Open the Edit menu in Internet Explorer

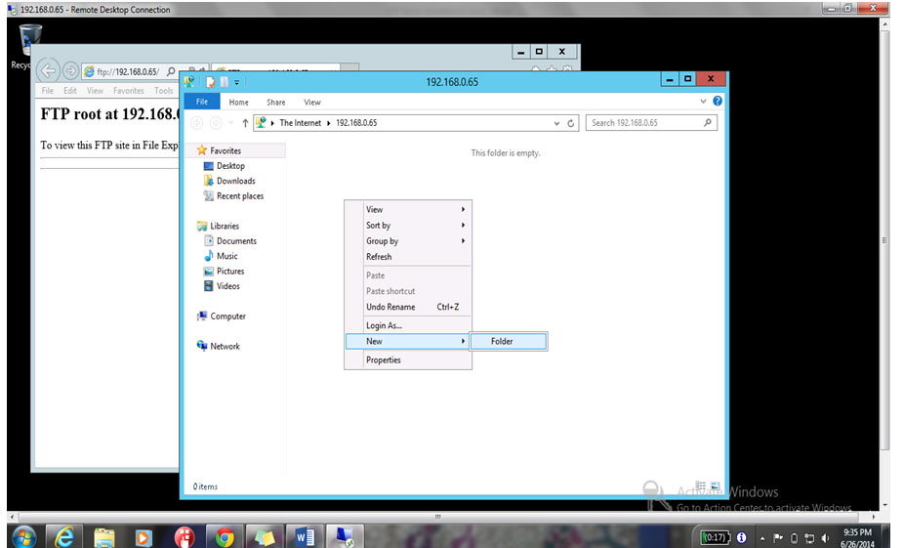[x=69, y=91]
